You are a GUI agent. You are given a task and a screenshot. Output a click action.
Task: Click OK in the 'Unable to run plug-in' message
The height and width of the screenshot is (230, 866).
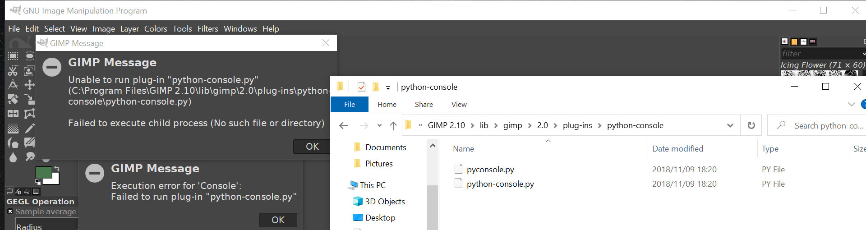(312, 147)
